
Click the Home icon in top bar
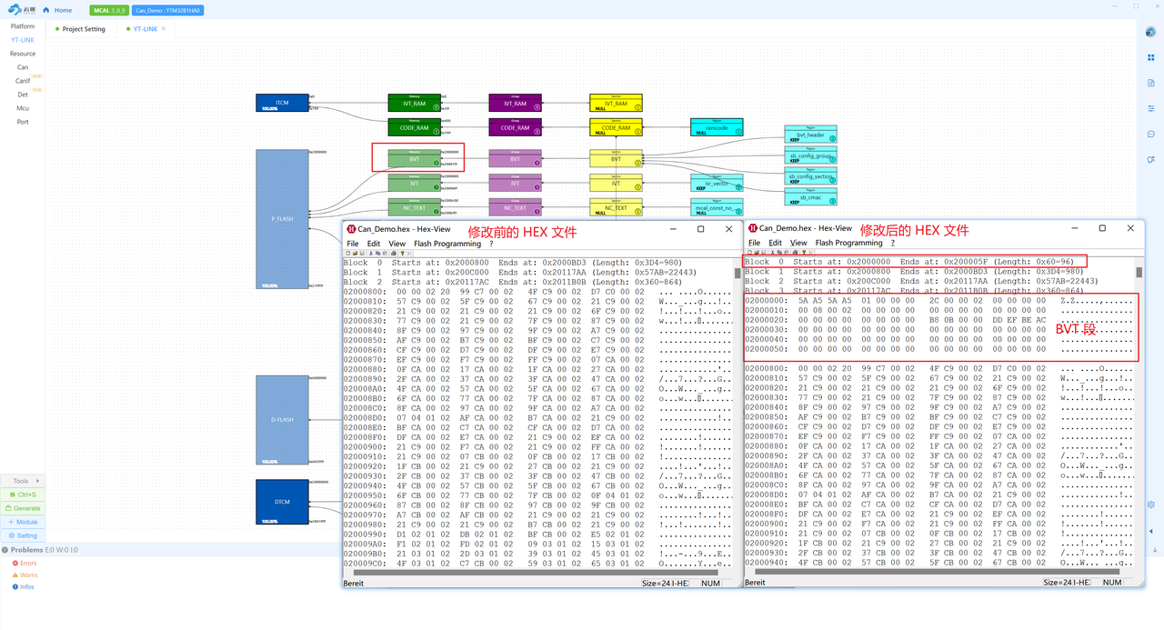tap(46, 10)
